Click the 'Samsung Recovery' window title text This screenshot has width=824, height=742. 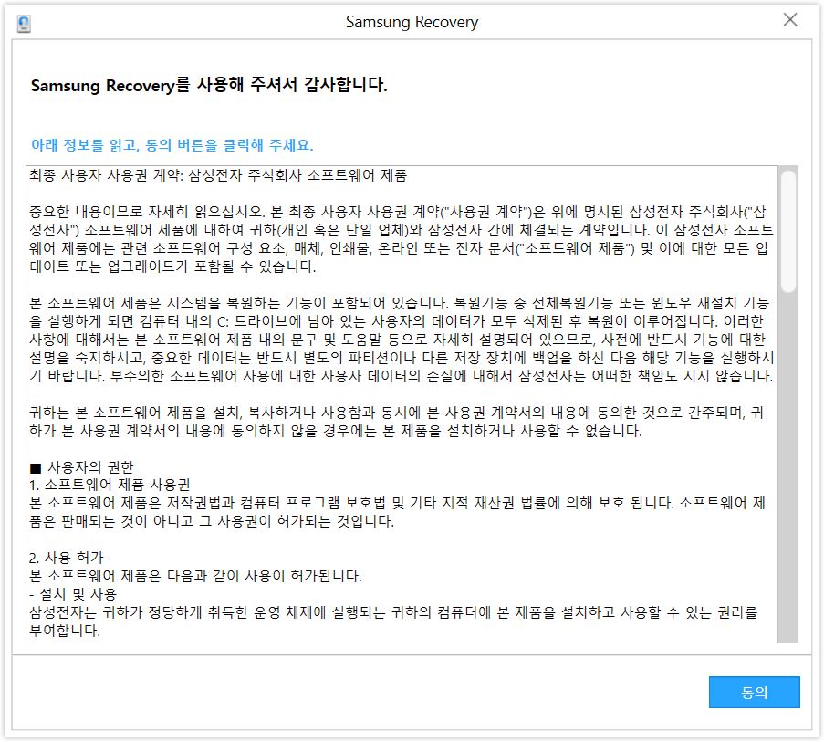tap(412, 22)
